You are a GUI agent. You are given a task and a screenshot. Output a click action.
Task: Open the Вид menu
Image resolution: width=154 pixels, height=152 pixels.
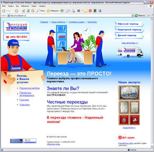tap(17, 6)
